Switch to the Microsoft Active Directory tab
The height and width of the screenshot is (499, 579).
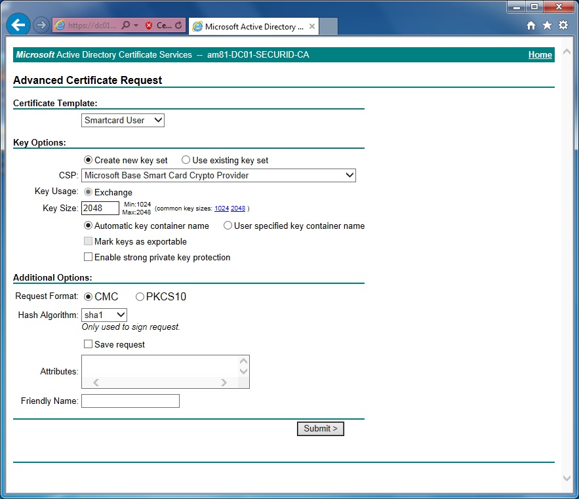253,27
